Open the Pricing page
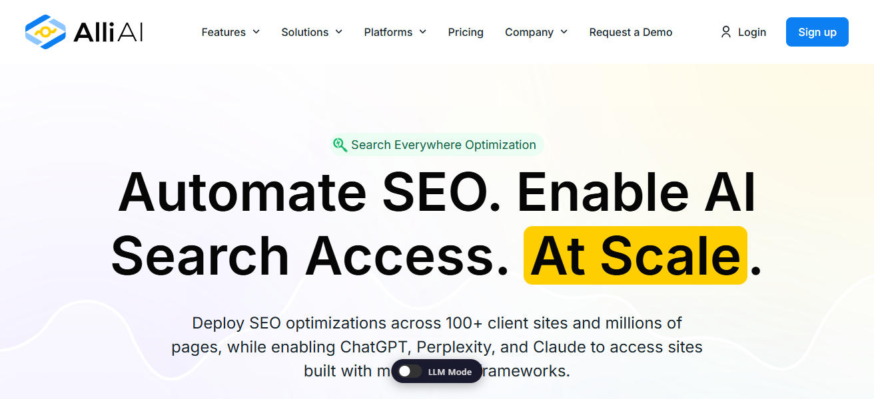The image size is (874, 399). tap(466, 32)
